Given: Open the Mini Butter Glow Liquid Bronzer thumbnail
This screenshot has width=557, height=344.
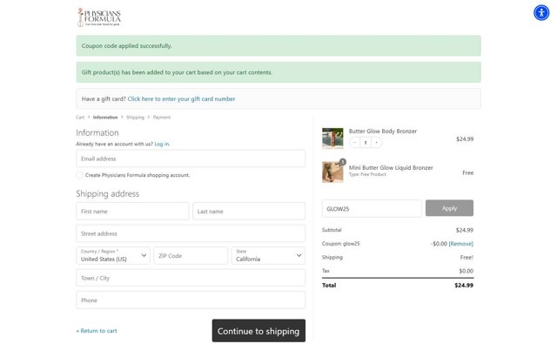Looking at the screenshot, I should click(332, 172).
